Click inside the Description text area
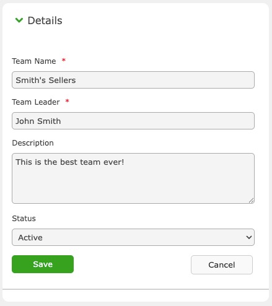Screen dimensions: 272x306 [133, 178]
